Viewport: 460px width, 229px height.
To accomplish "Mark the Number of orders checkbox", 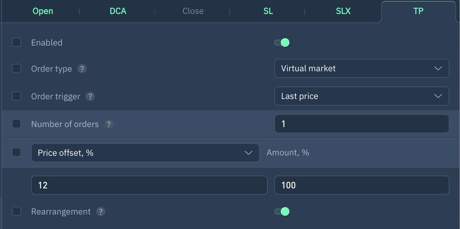I will (x=17, y=124).
